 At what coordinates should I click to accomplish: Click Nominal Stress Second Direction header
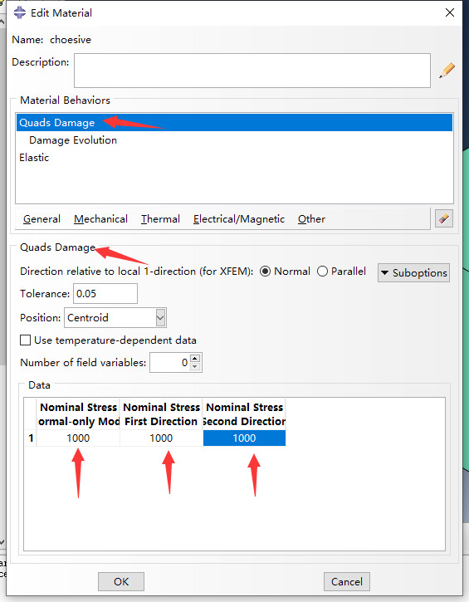coord(245,414)
